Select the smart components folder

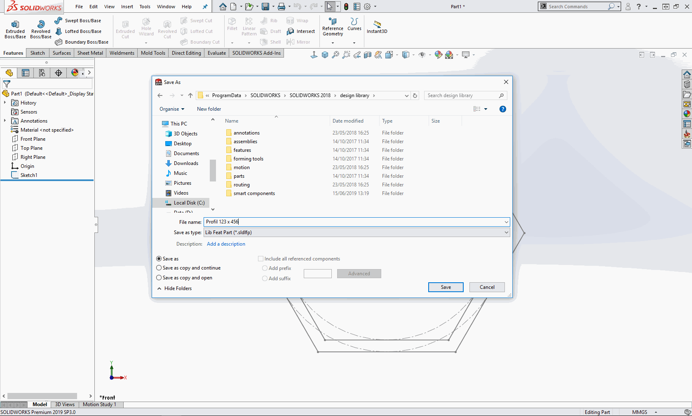(254, 193)
